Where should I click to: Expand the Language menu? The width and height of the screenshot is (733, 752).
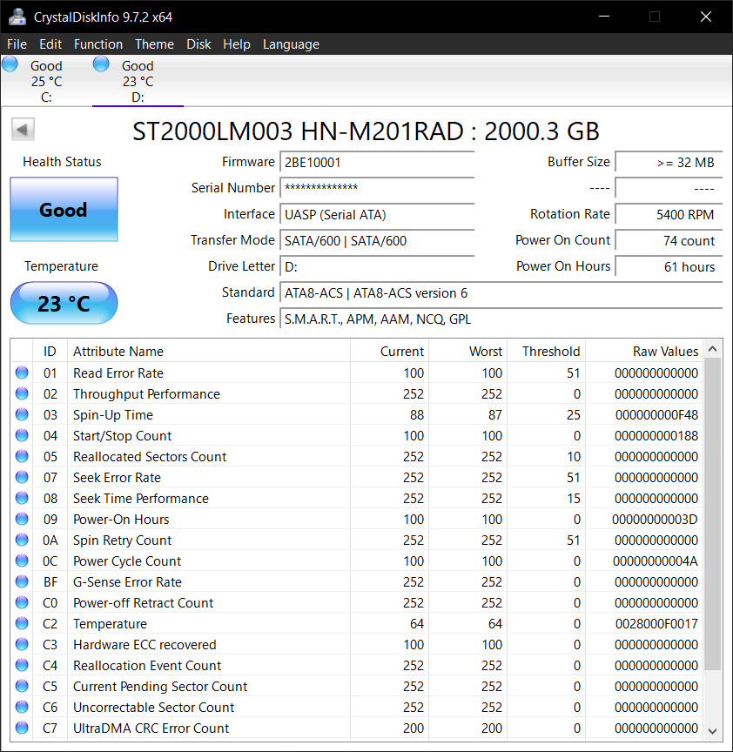click(291, 44)
